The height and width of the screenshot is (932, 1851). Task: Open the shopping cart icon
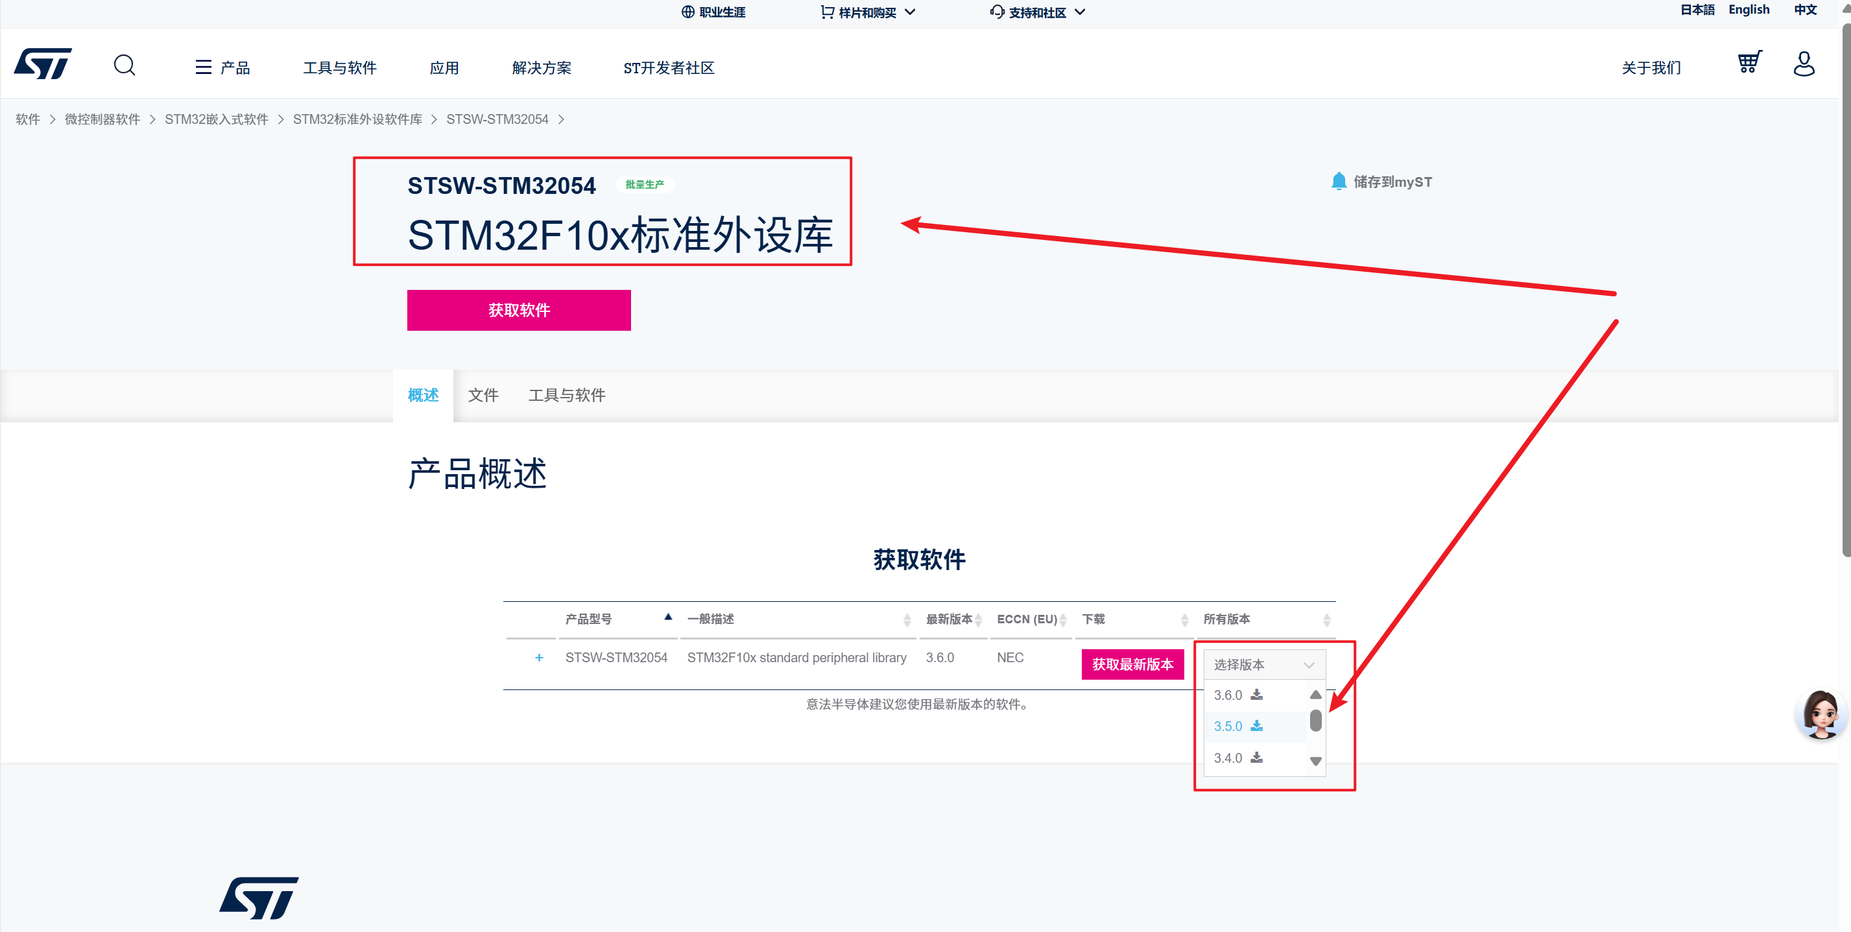coord(1749,62)
